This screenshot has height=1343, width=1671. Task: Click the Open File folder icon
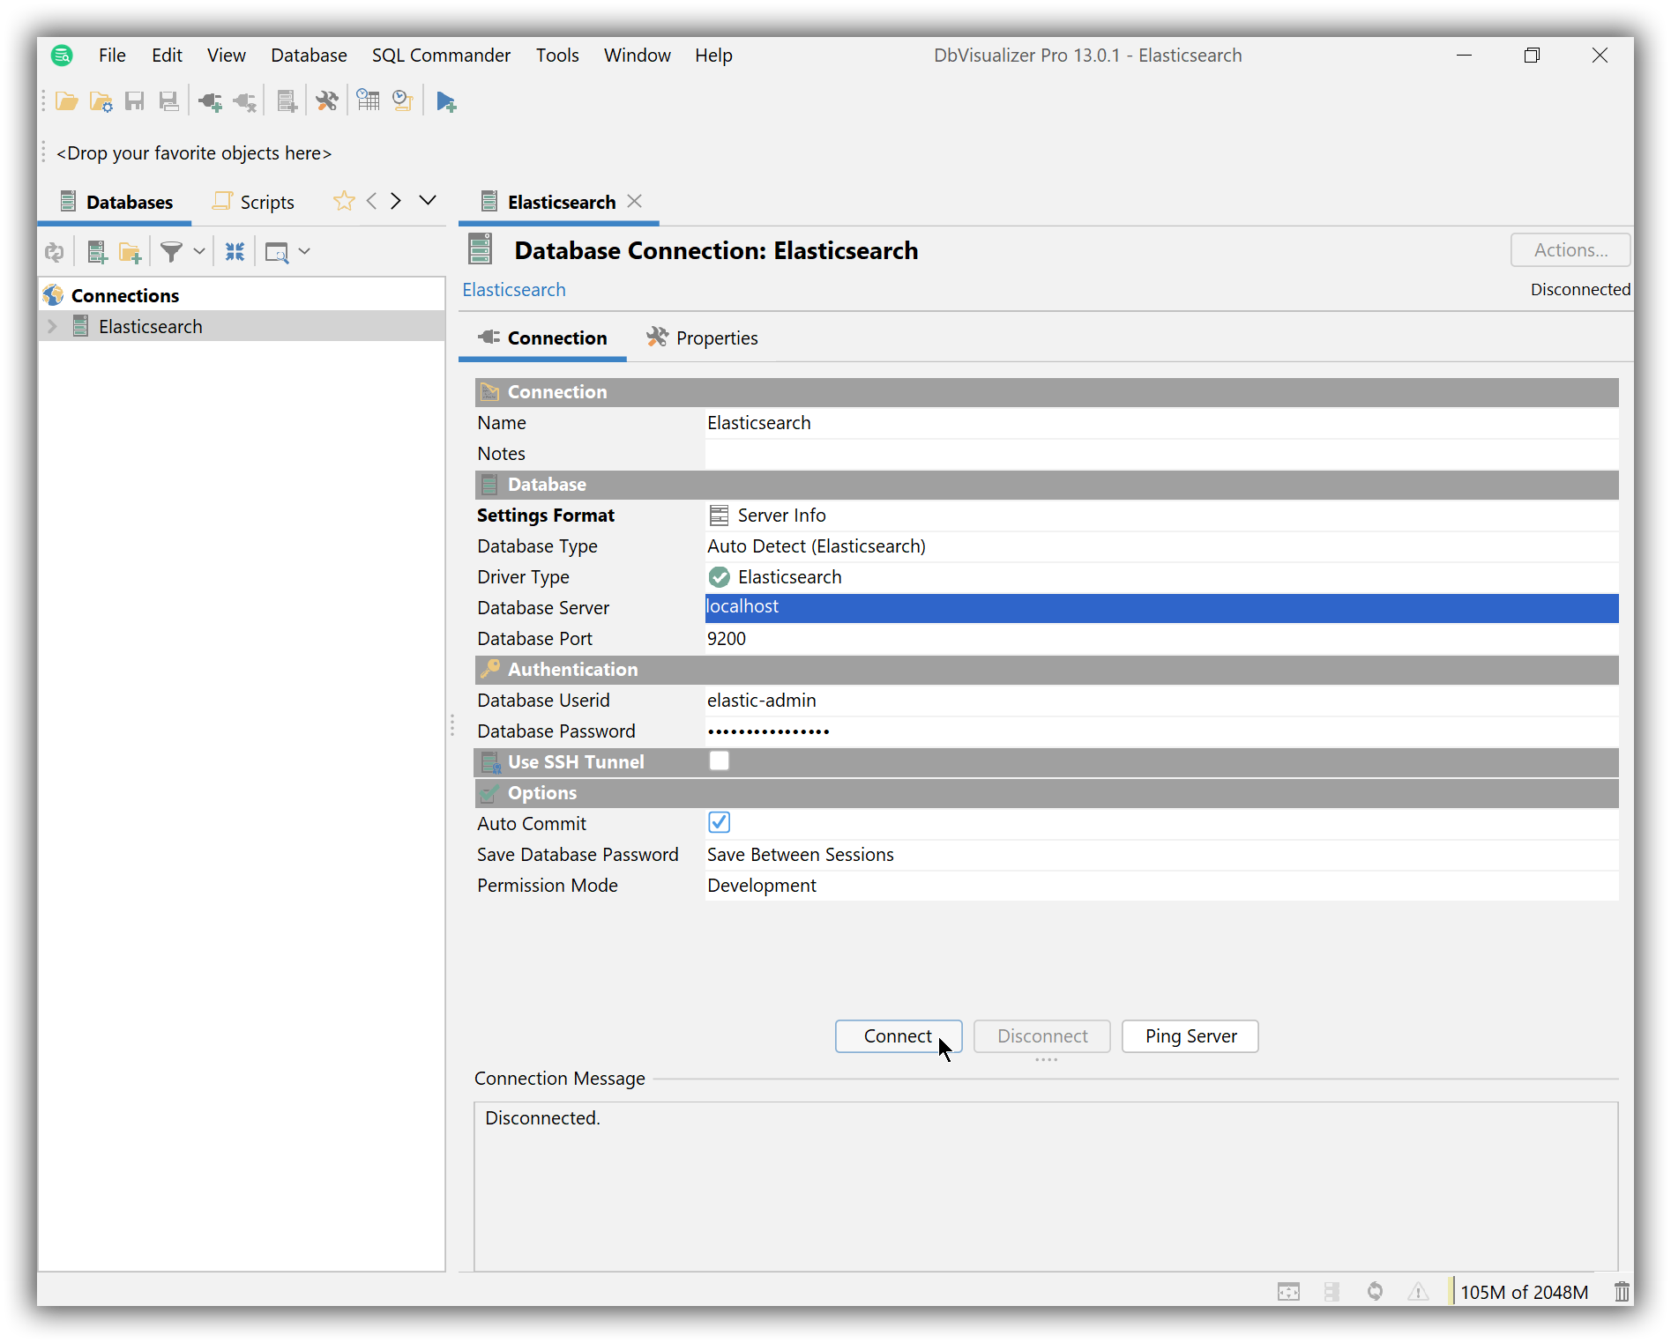pyautogui.click(x=66, y=102)
